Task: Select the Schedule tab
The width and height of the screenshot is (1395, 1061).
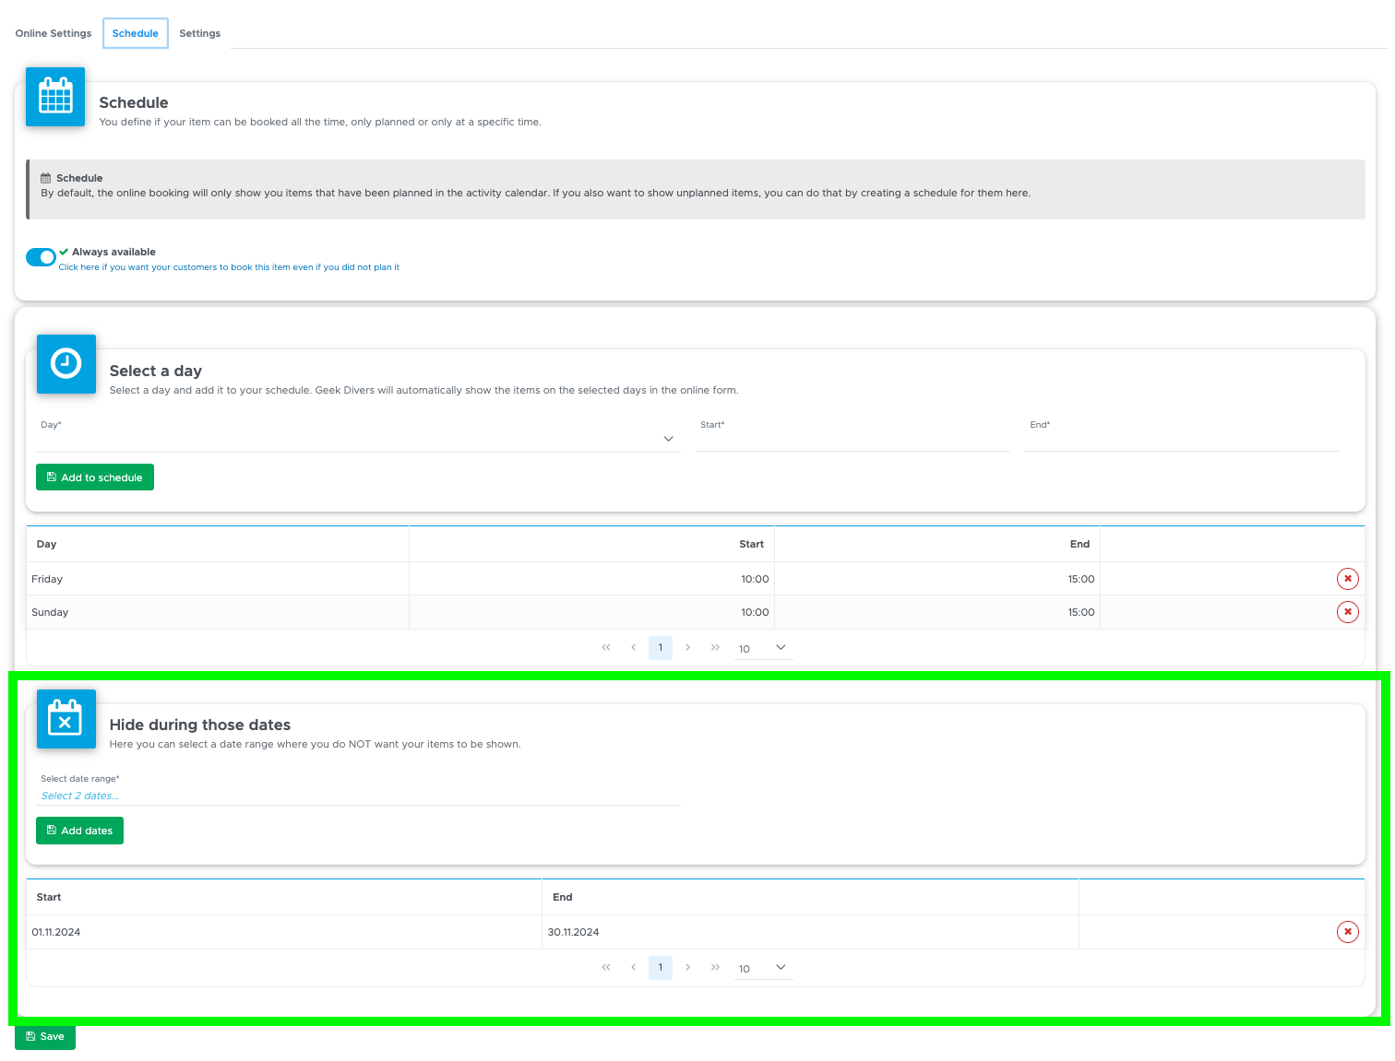Action: coord(136,33)
